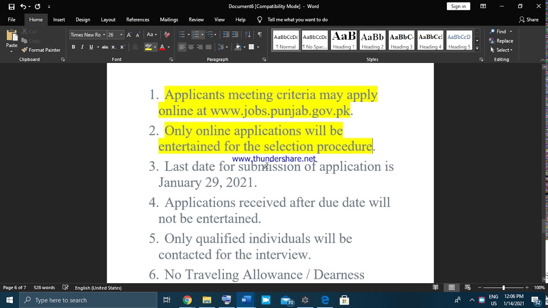Viewport: 548px width, 308px height.
Task: Switch to Read Mode view
Action: point(435,287)
